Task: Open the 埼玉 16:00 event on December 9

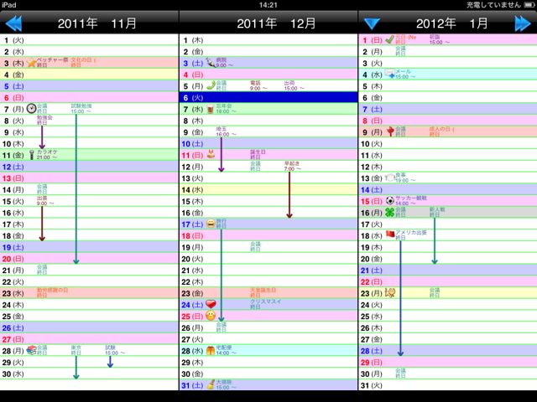Action: [226, 131]
